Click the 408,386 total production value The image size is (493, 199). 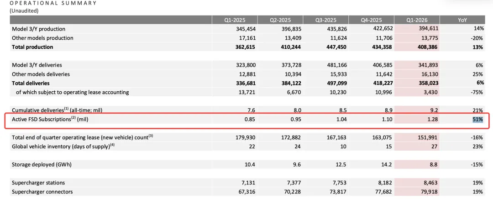(x=428, y=47)
